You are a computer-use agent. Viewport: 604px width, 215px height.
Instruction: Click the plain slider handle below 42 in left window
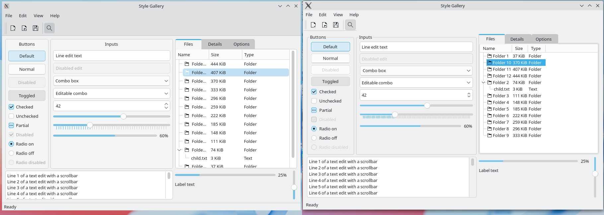coord(123,116)
